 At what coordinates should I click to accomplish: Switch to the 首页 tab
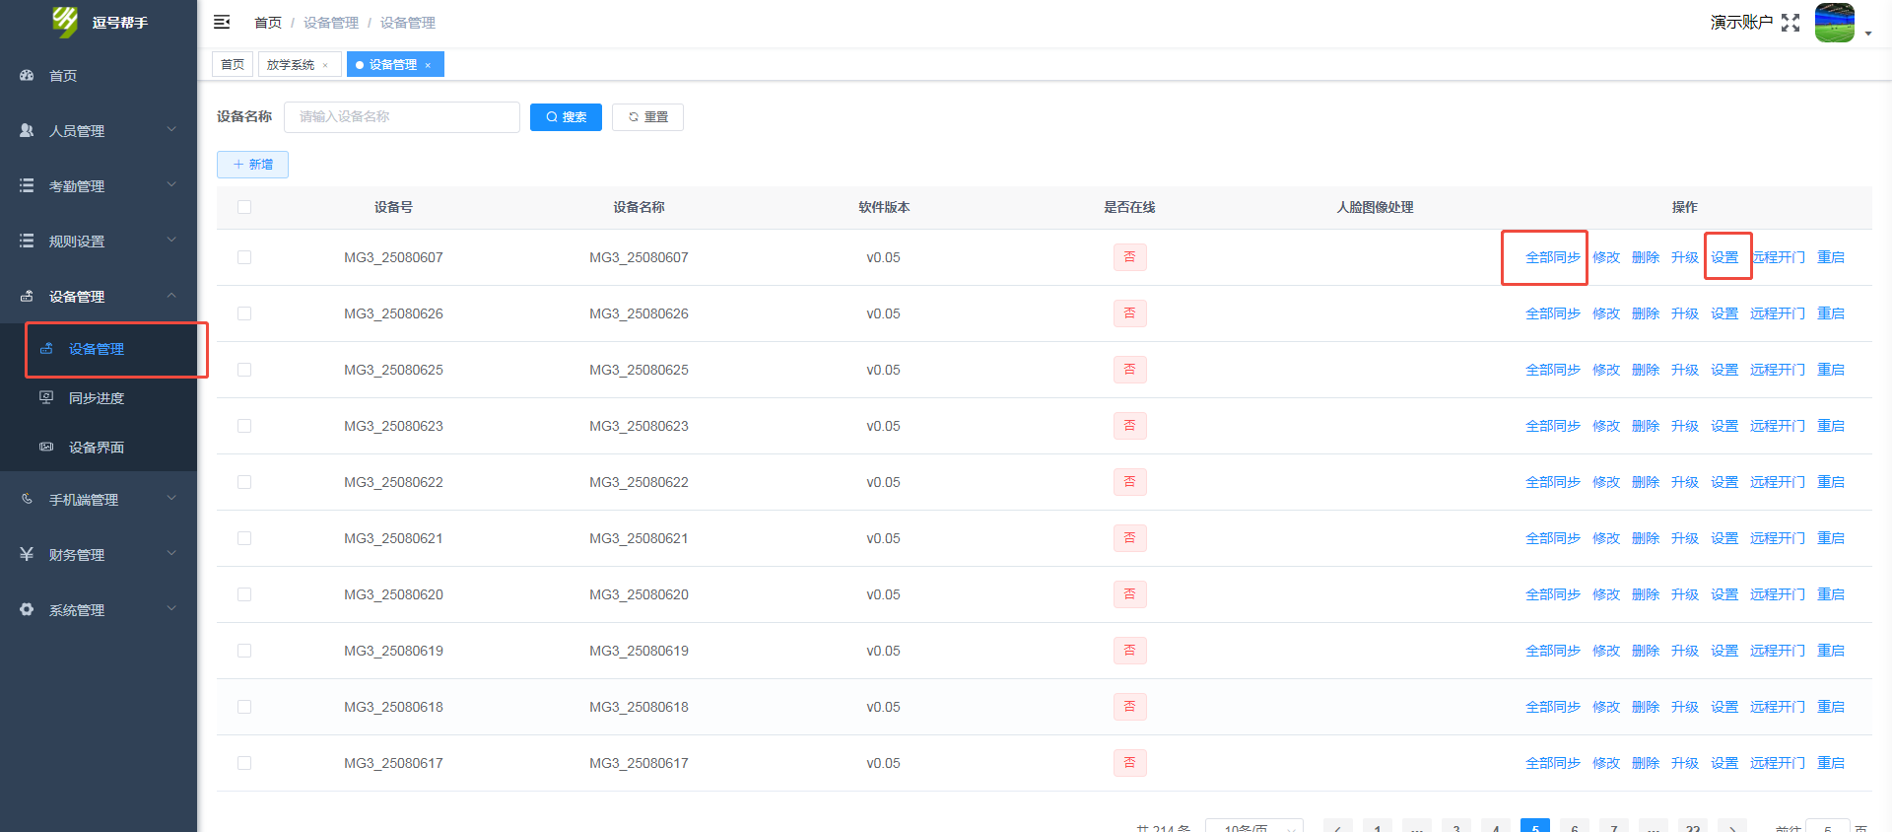(233, 65)
